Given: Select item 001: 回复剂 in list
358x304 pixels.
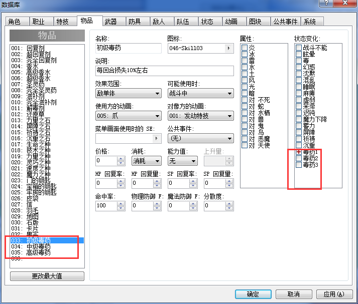Looking at the screenshot, I should point(47,48).
